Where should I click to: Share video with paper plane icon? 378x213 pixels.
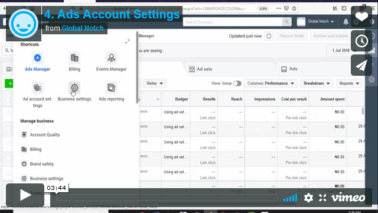361,65
